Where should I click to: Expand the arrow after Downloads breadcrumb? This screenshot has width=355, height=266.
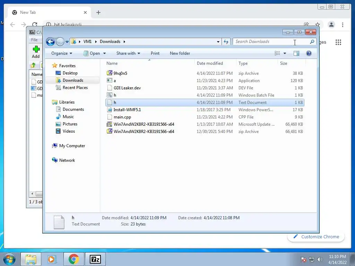[x=124, y=42]
